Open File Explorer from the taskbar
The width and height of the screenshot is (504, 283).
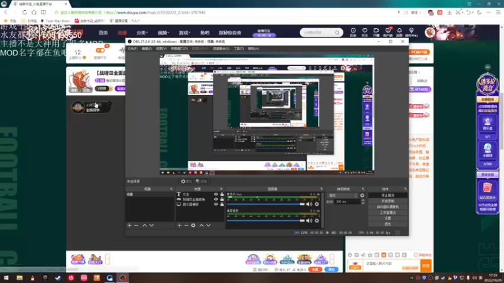[x=20, y=278]
